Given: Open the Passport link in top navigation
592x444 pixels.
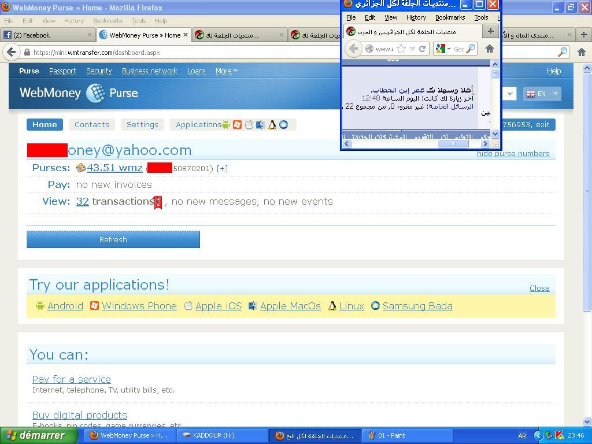Looking at the screenshot, I should coord(62,71).
